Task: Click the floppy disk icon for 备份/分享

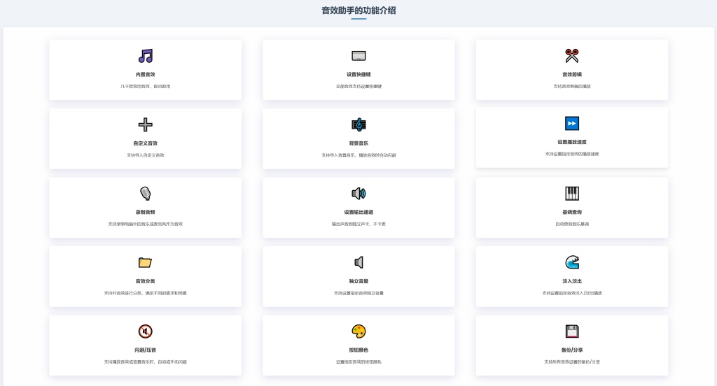Action: [x=572, y=331]
